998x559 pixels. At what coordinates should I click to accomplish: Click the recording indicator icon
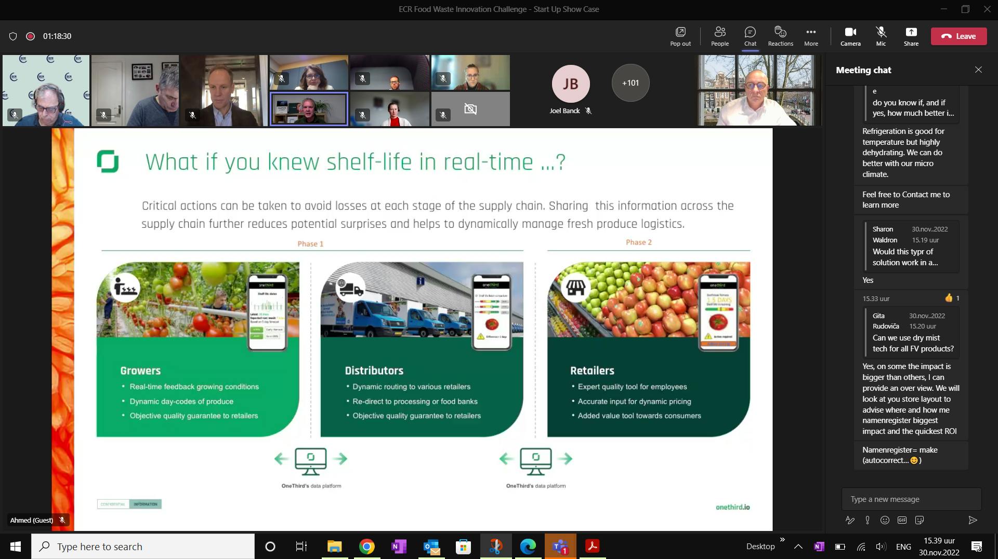click(x=30, y=36)
